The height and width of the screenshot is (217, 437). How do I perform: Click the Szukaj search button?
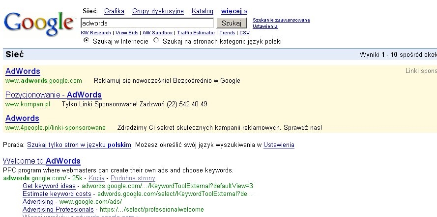pos(232,23)
